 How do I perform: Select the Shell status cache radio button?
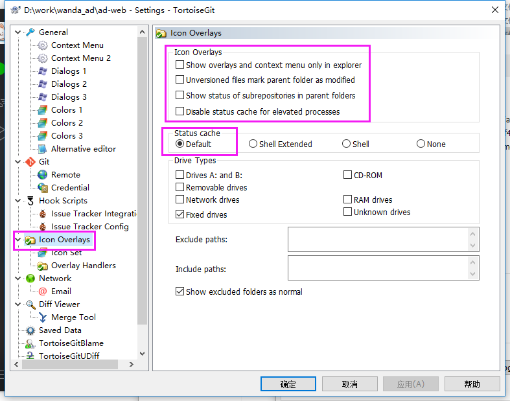pos(347,144)
